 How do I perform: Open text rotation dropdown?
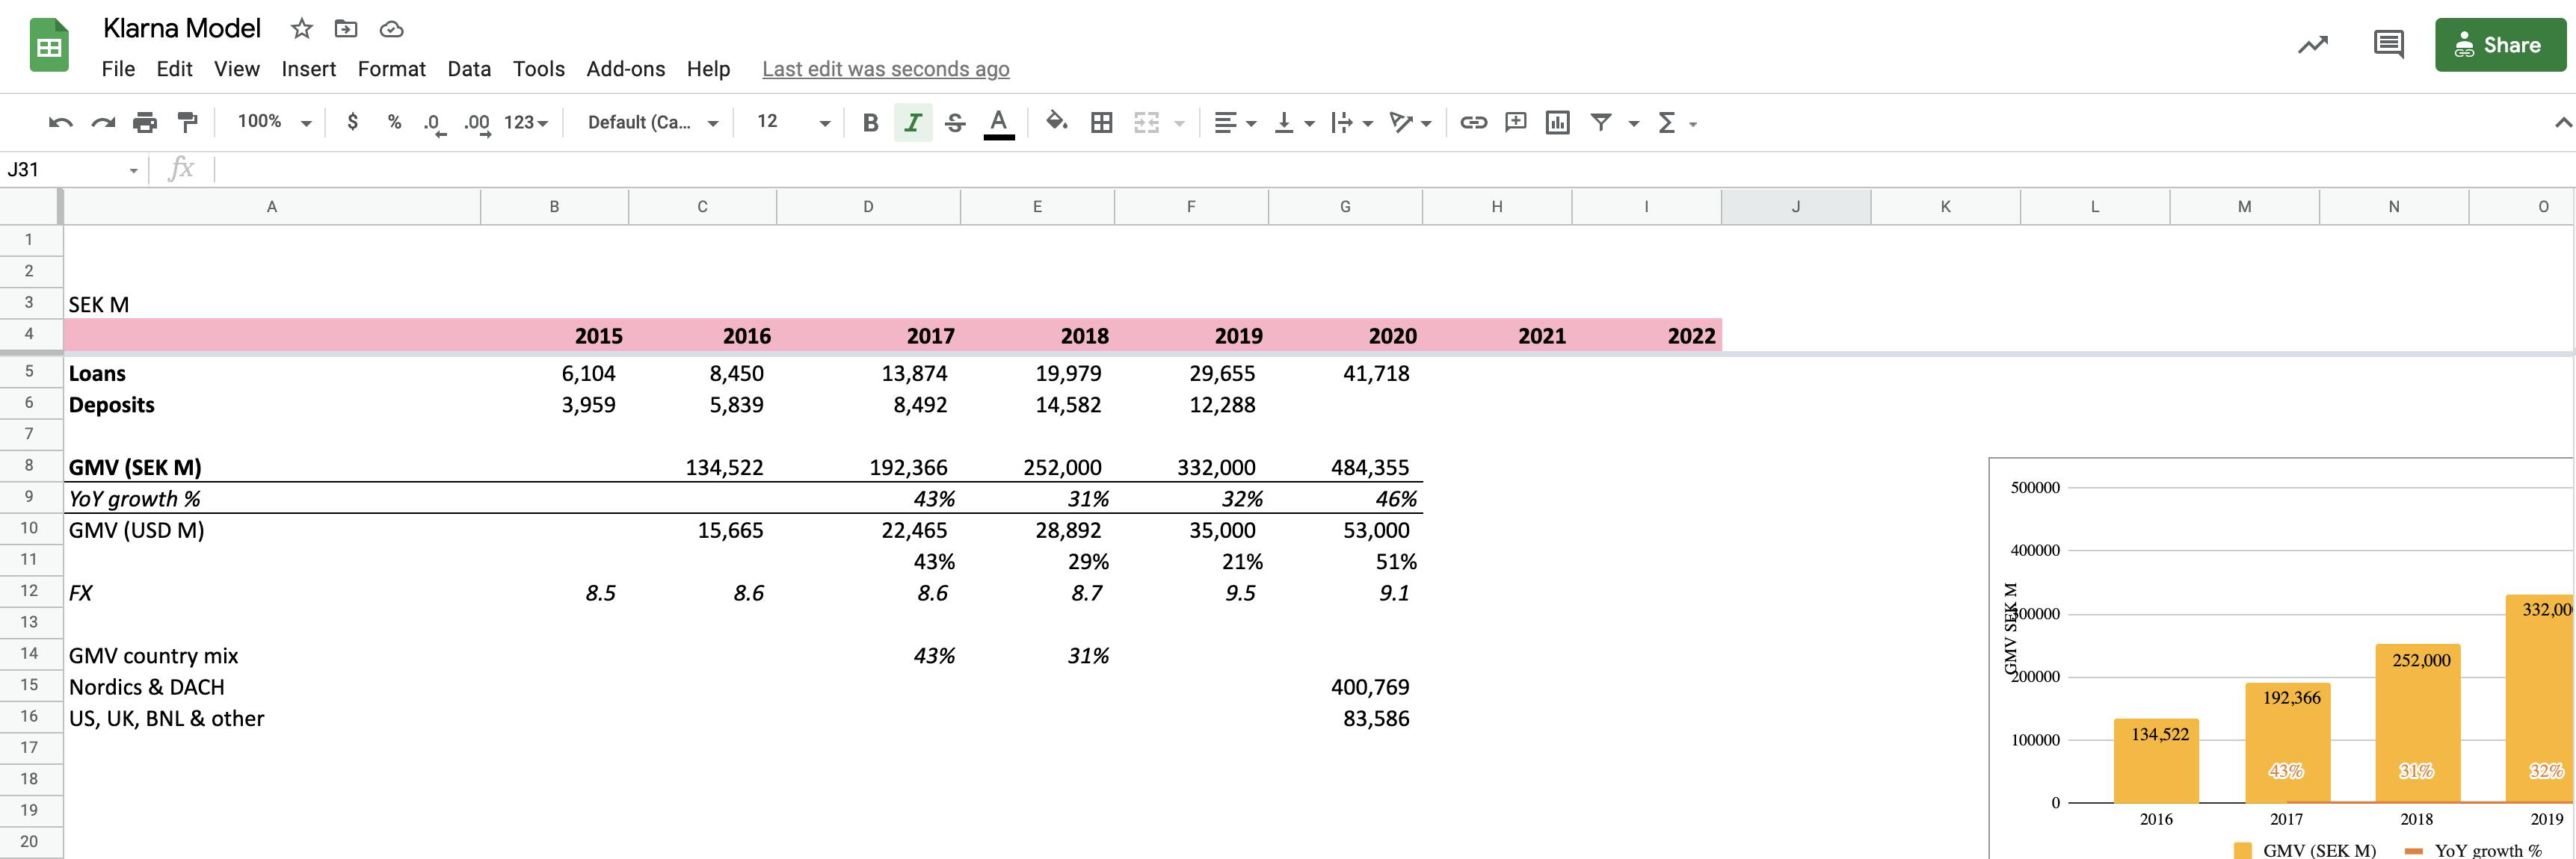coord(1411,123)
